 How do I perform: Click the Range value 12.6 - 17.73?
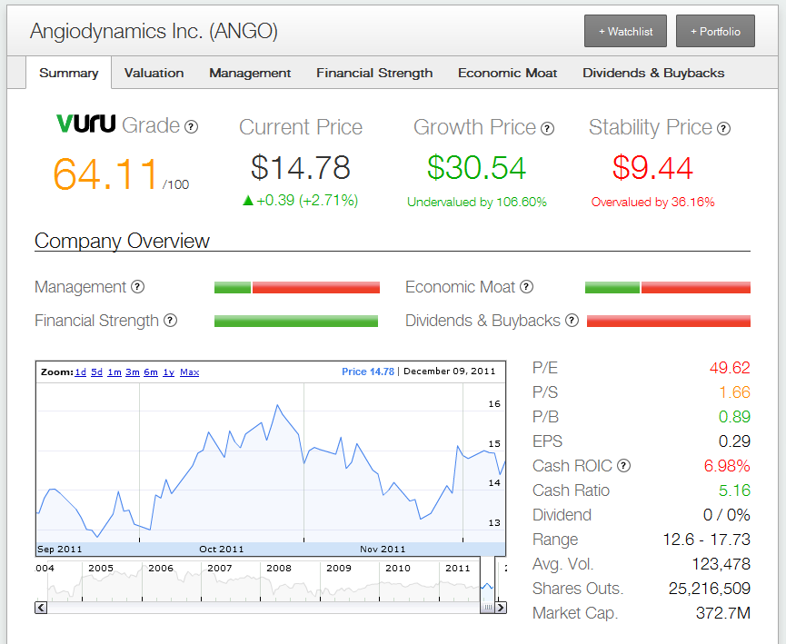coord(706,540)
